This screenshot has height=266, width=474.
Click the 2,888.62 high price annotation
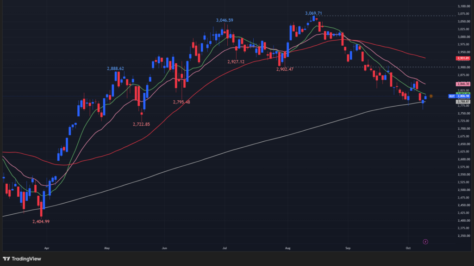[x=115, y=68]
